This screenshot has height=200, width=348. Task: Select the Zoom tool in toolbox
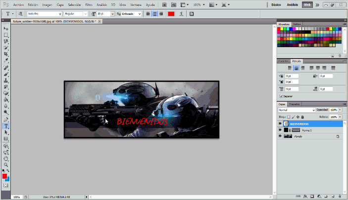tap(6, 165)
